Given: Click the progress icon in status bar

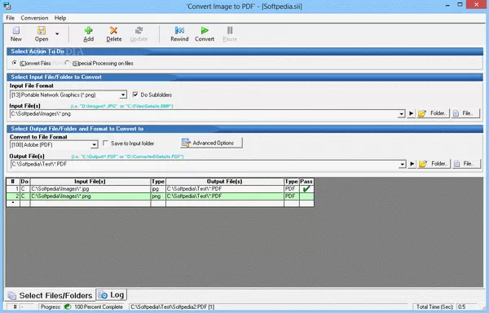Looking at the screenshot, I should click(68, 306).
